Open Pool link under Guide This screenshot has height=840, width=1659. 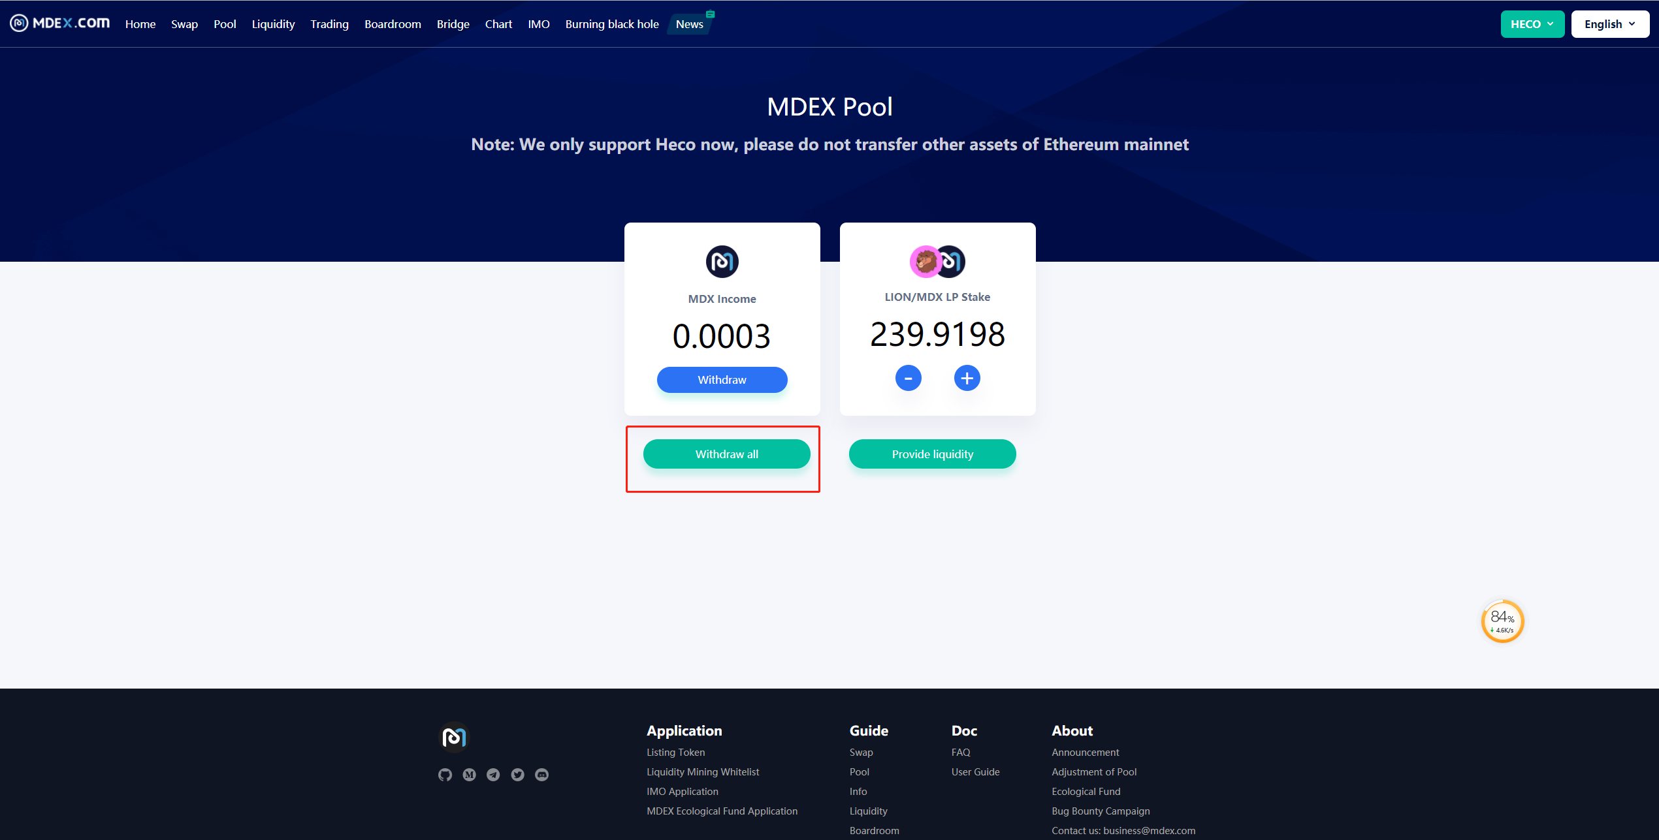[859, 772]
